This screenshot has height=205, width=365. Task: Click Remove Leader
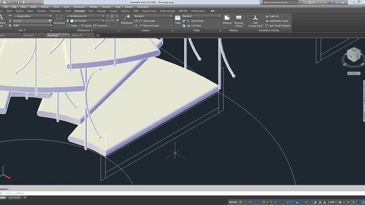pos(149,26)
